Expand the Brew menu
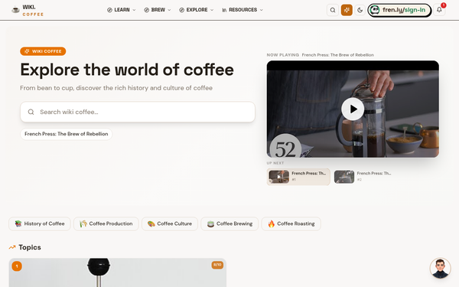 (158, 10)
